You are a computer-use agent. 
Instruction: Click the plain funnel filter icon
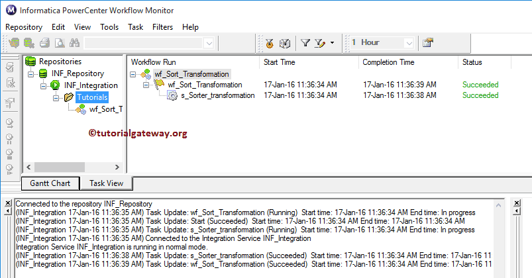tap(305, 43)
